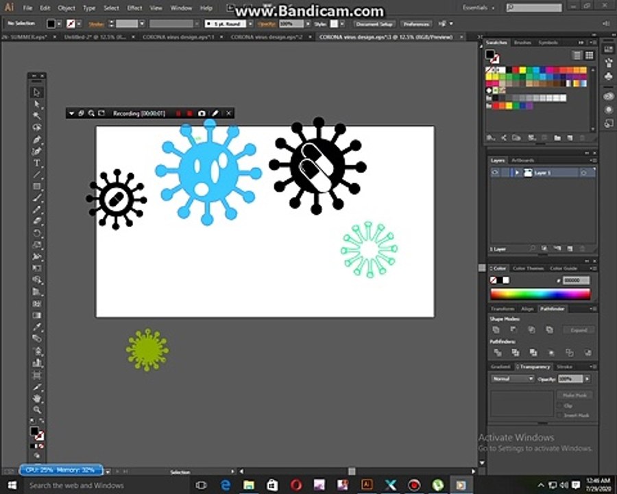
Task: Select the Line Segment tool
Action: (x=36, y=174)
